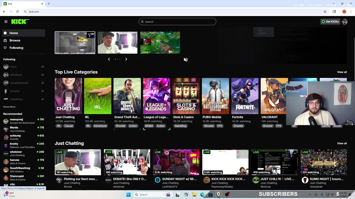Open Microsoft Edge from taskbar

202,195
